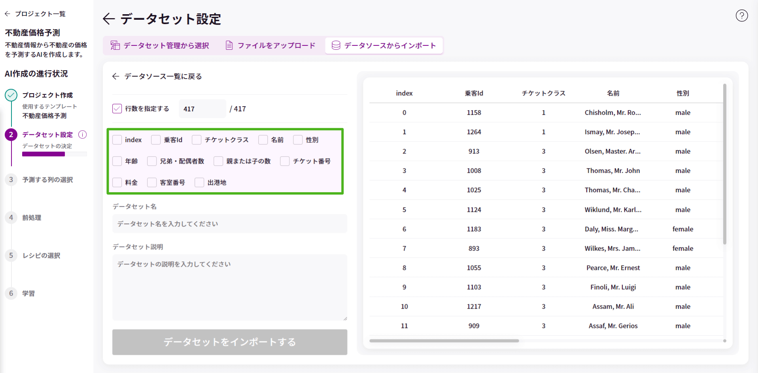Return via データソース一覧に戻る link
The width and height of the screenshot is (758, 373).
(x=157, y=76)
